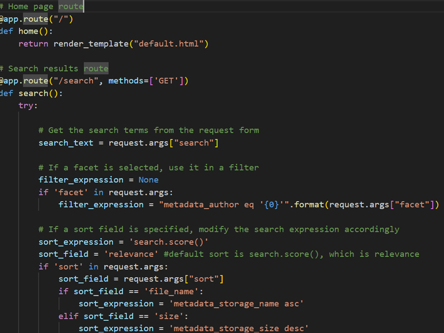Click the 'try:' keyword
The height and width of the screenshot is (333, 444).
click(x=28, y=105)
